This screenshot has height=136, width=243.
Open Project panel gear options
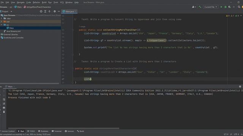coord(55,11)
